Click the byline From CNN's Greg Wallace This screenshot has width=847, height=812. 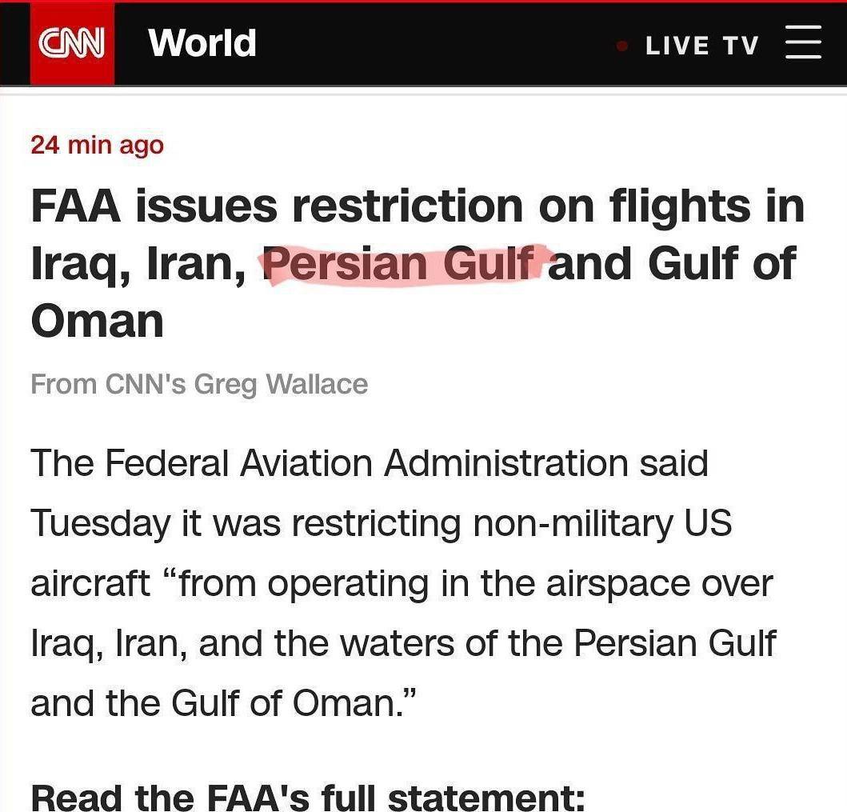click(199, 385)
